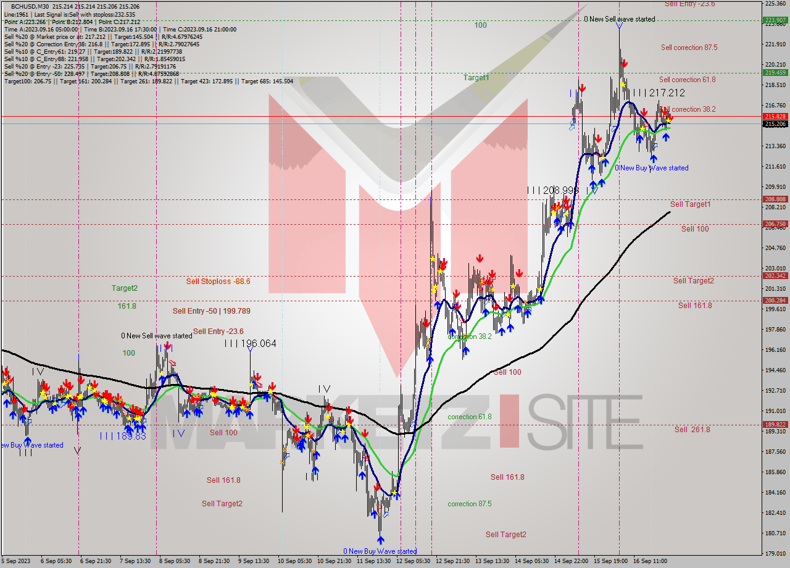Click the '14 Sep 22:00' time label

click(x=571, y=561)
